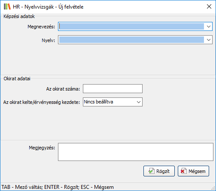
Task: Expand the Nyelv dropdown arrow
Action: point(209,40)
